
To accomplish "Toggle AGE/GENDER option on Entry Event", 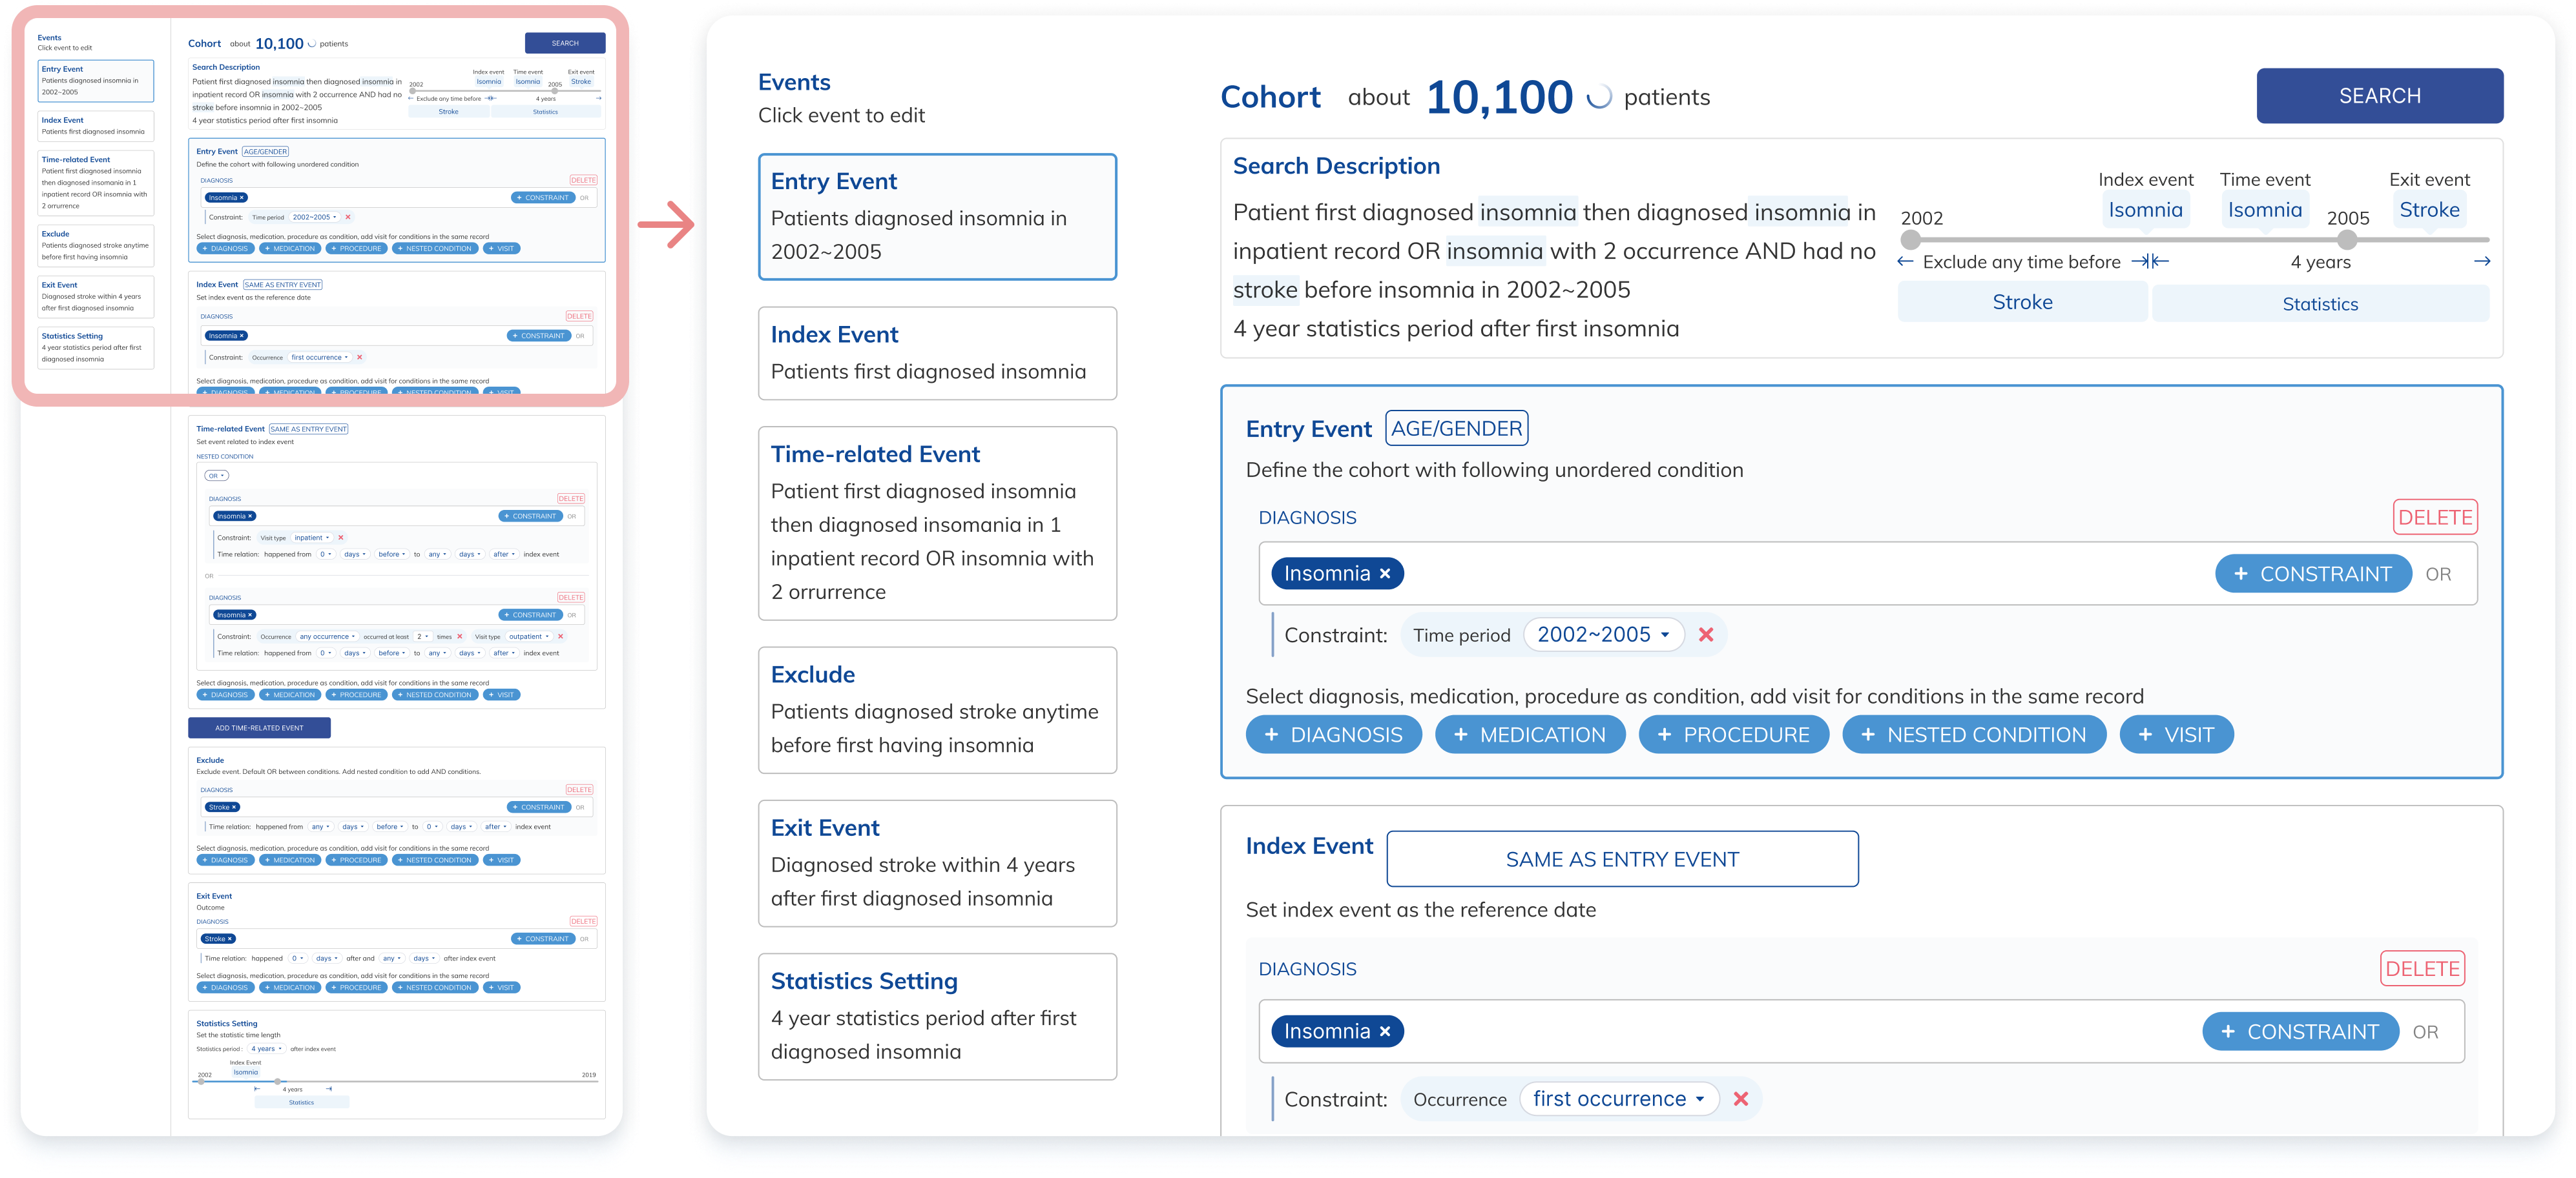I will pyautogui.click(x=1456, y=429).
